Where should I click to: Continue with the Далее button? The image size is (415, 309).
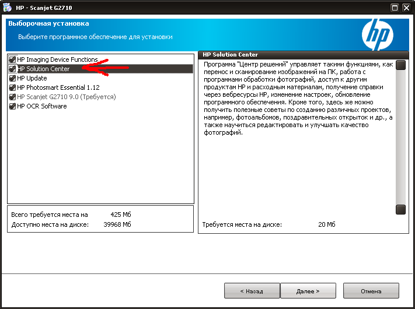(308, 291)
